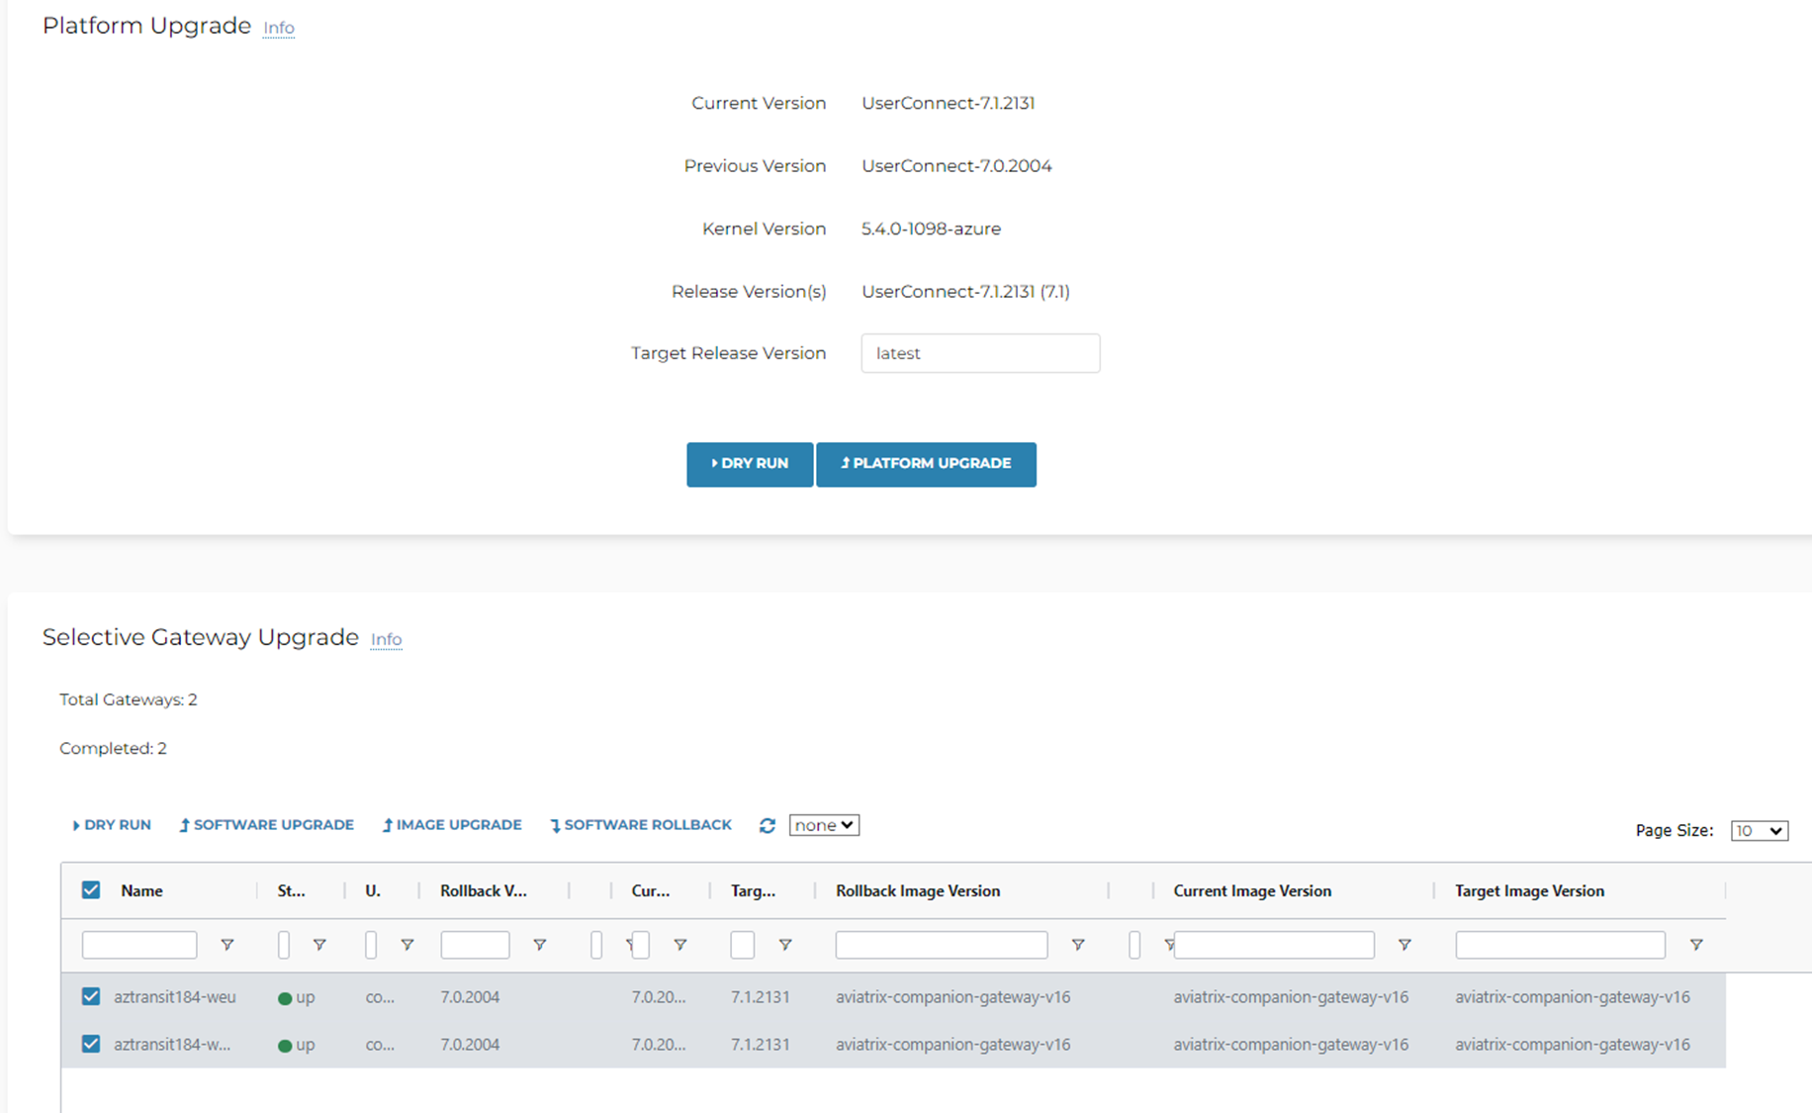
Task: Start SOFTWARE UPGRADE for selected gateways
Action: pyautogui.click(x=266, y=825)
